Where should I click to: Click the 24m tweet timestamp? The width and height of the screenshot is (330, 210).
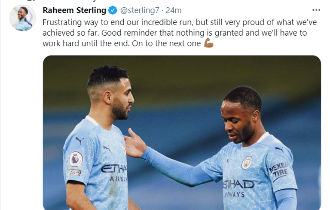point(174,10)
